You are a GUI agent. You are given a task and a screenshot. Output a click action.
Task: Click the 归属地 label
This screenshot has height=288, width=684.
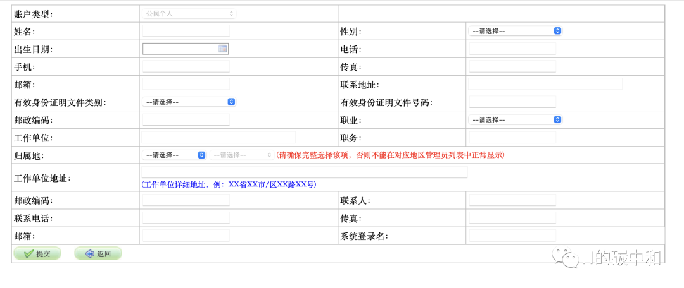pos(28,155)
